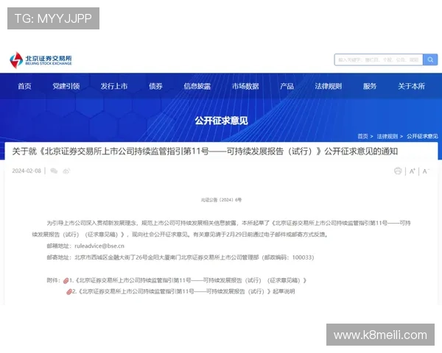The width and height of the screenshot is (442, 353).
Task: Open attachment 1 征求意见稿 link
Action: (188, 280)
